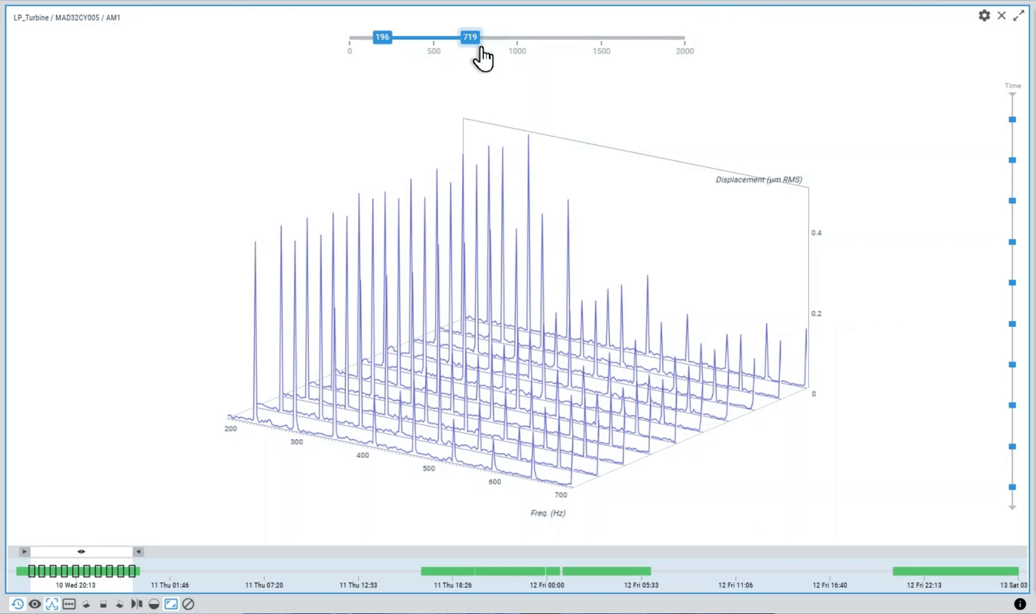
Task: Click the mirror flip icon in toolbar
Action: pos(137,604)
